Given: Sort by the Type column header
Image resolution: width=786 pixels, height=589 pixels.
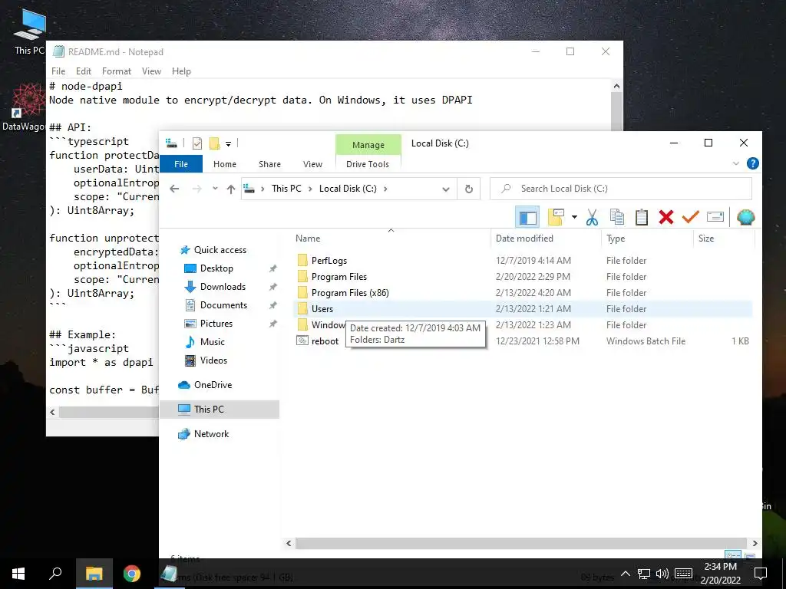Looking at the screenshot, I should pos(648,239).
